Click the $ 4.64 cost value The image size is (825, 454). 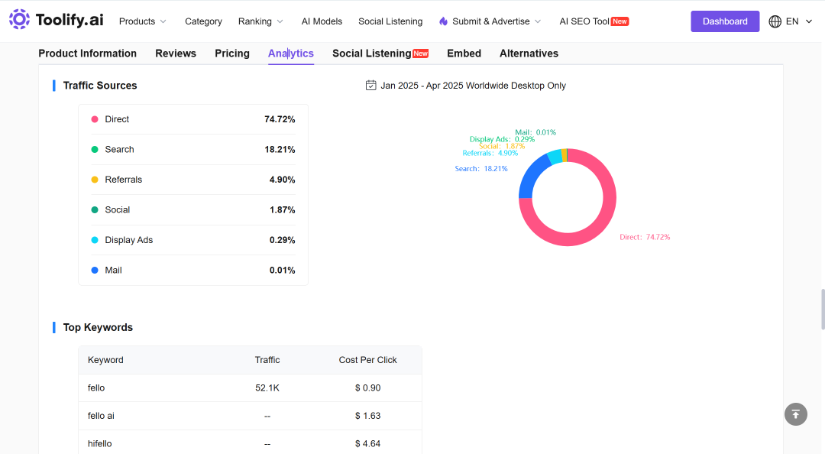367,443
